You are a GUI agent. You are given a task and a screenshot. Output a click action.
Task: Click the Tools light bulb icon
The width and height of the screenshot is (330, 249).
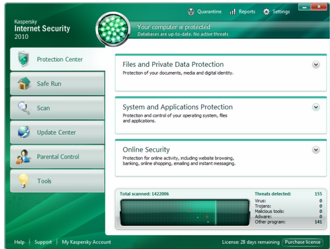coord(23,180)
